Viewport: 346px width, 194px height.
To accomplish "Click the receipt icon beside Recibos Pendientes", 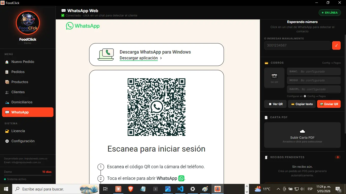I will tap(266, 157).
